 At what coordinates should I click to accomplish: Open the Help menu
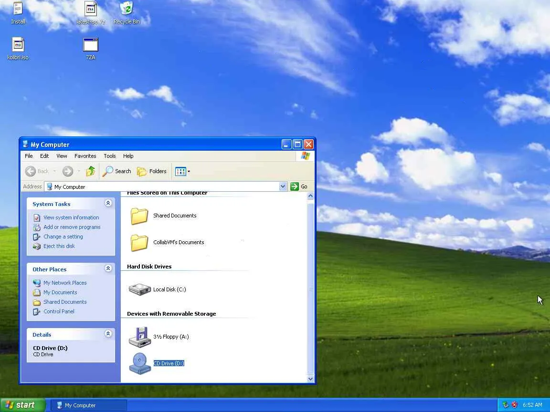click(128, 156)
